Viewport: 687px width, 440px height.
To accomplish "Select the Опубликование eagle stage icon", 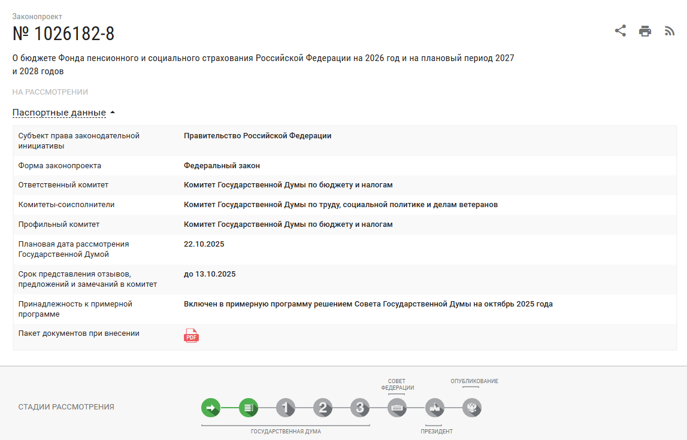I will [473, 408].
